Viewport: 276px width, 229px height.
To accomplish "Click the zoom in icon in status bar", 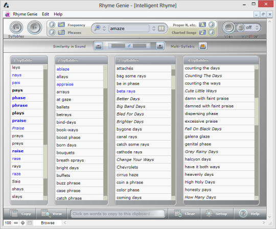I will point(22,223).
